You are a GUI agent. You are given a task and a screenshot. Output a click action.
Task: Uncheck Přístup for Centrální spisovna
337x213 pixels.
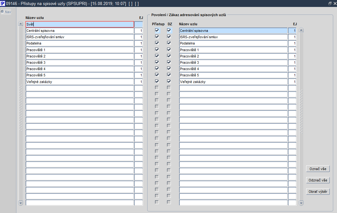click(157, 30)
